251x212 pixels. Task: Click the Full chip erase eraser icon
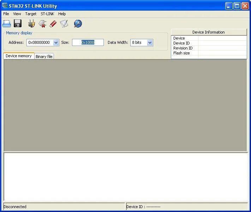point(53,24)
